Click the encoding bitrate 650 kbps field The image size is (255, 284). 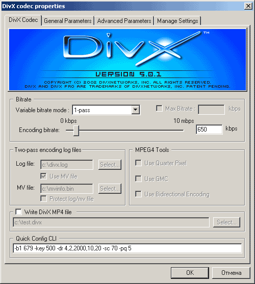pyautogui.click(x=209, y=130)
